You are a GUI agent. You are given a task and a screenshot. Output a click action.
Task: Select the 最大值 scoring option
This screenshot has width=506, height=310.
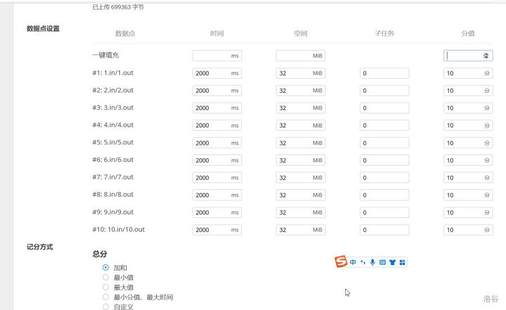click(x=106, y=287)
